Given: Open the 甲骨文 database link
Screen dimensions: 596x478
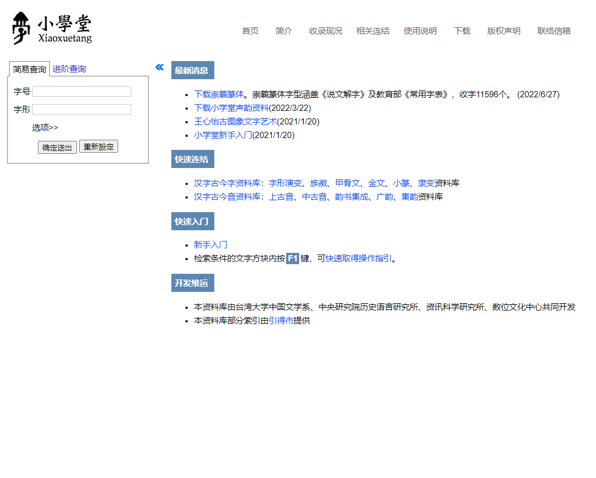Looking at the screenshot, I should click(x=347, y=183).
